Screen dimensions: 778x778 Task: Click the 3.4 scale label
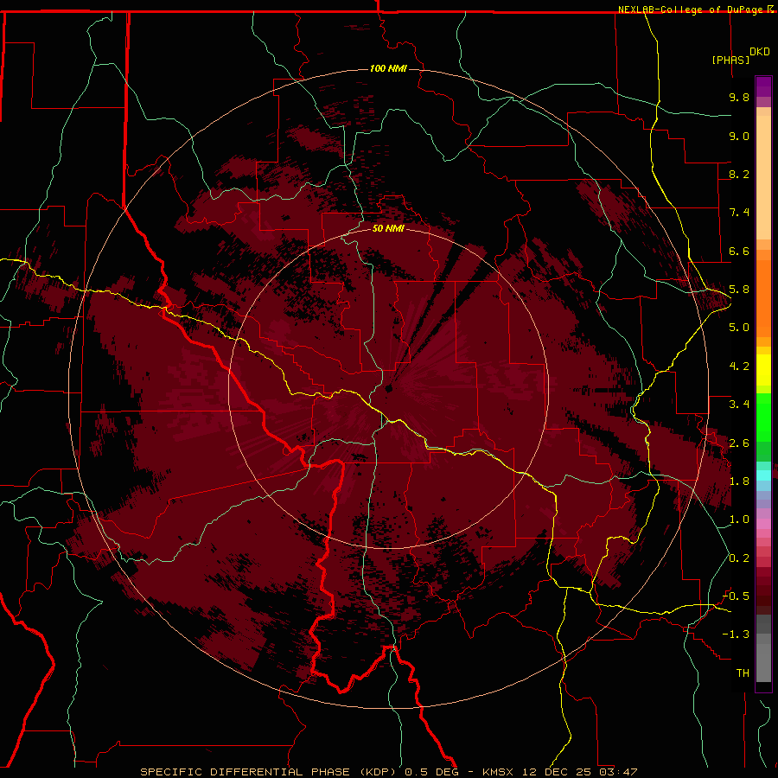tap(739, 405)
